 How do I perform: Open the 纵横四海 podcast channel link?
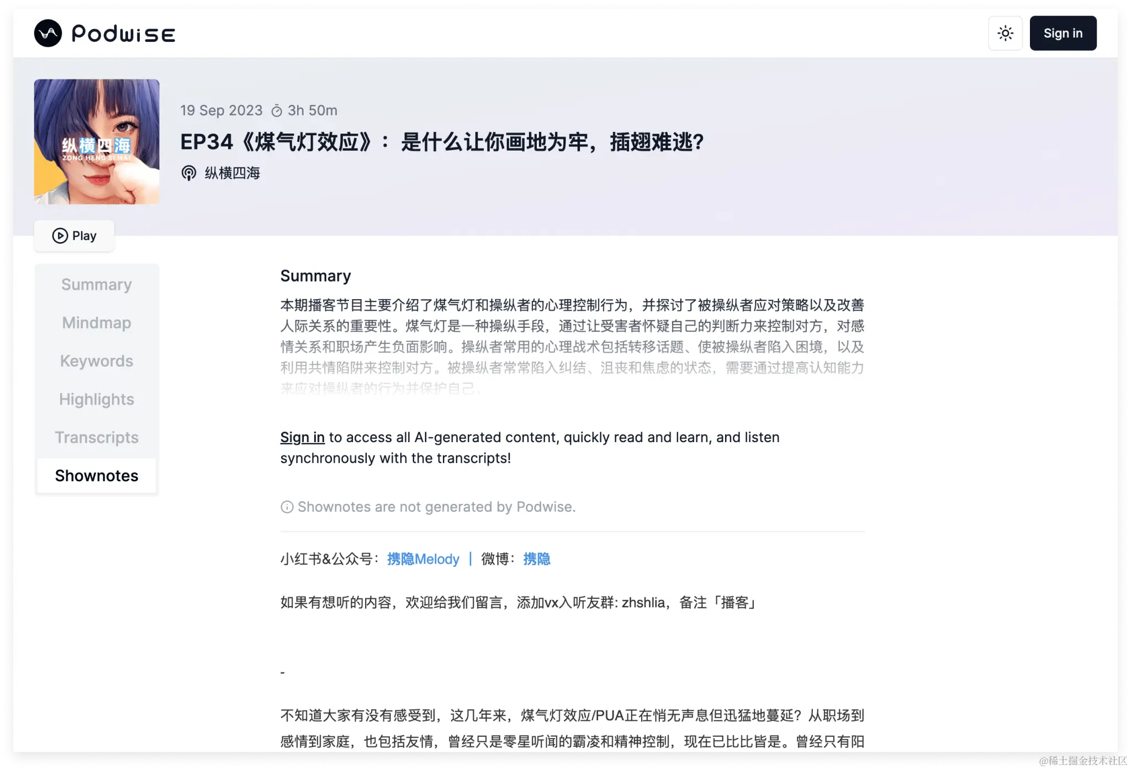pos(232,173)
